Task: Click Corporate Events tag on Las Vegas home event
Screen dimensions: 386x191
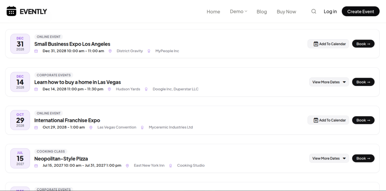Action: (x=54, y=75)
